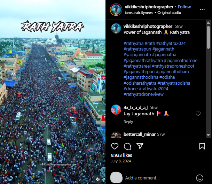Like the 4x_b_a_d_a_l comment heart
Screen dimensions: 212x184
click(198, 114)
